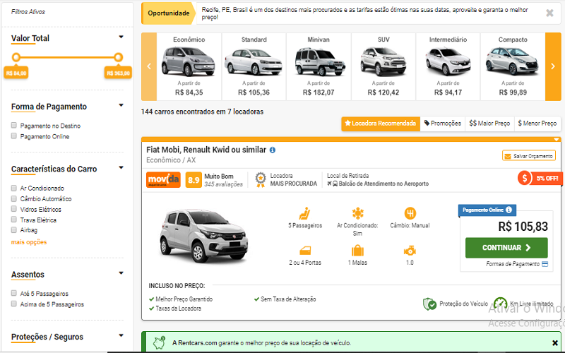Check the Pagamento no Destino filter

13,126
